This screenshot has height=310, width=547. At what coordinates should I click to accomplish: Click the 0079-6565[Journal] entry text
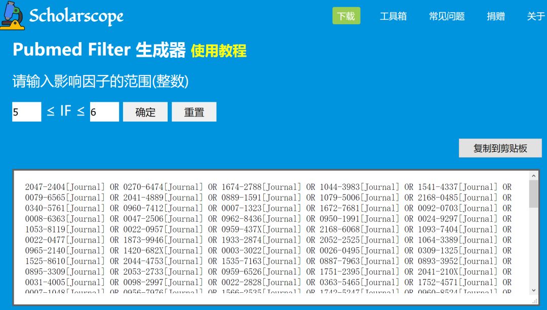[65, 198]
